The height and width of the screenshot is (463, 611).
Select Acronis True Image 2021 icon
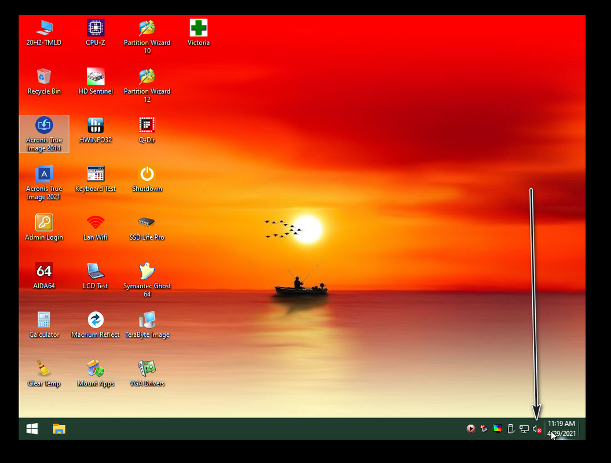click(x=44, y=183)
